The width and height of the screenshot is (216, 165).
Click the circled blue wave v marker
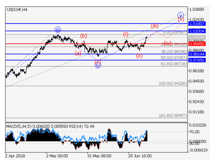pyautogui.click(x=181, y=15)
